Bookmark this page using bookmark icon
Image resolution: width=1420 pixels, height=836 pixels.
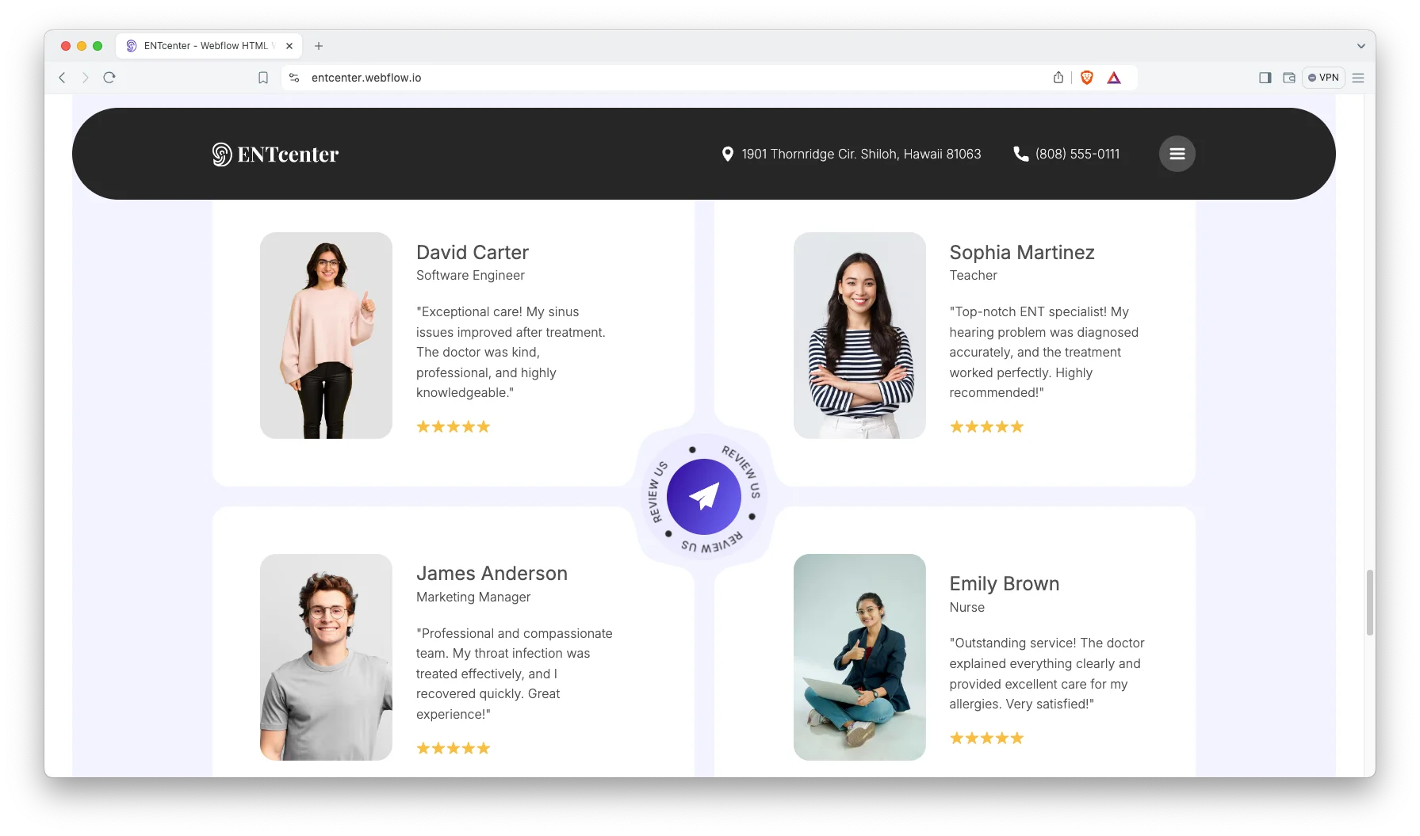point(263,78)
